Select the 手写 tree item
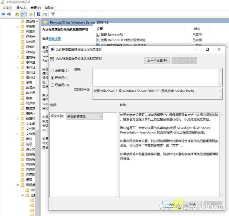Image resolution: width=229 pixels, height=216 pixels. tap(29, 83)
